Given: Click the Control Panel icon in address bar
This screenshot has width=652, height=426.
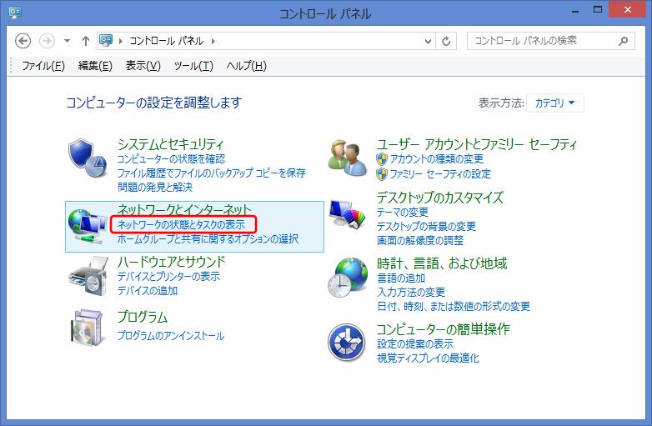Looking at the screenshot, I should [x=106, y=40].
